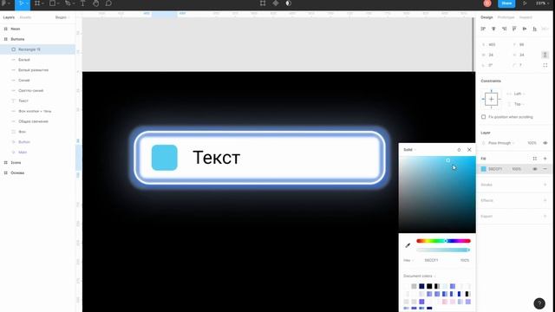Viewport: 555px width, 312px height.
Task: Select the Frame tool
Action: click(x=38, y=3)
